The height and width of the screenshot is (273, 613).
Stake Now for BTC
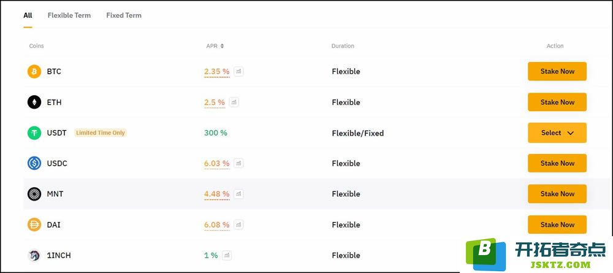pyautogui.click(x=557, y=71)
